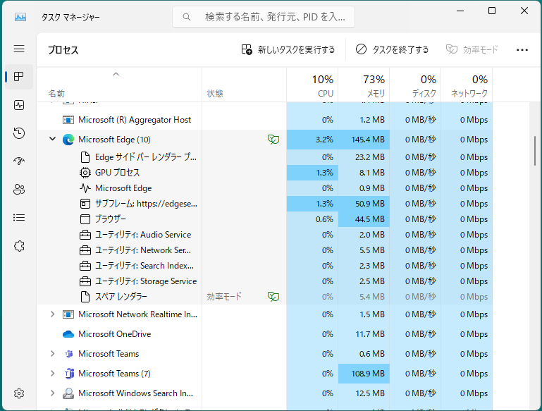Screen dimensions: 542x411
Task: Expand Microsoft Windows Search Indexer row
Action: click(x=53, y=393)
